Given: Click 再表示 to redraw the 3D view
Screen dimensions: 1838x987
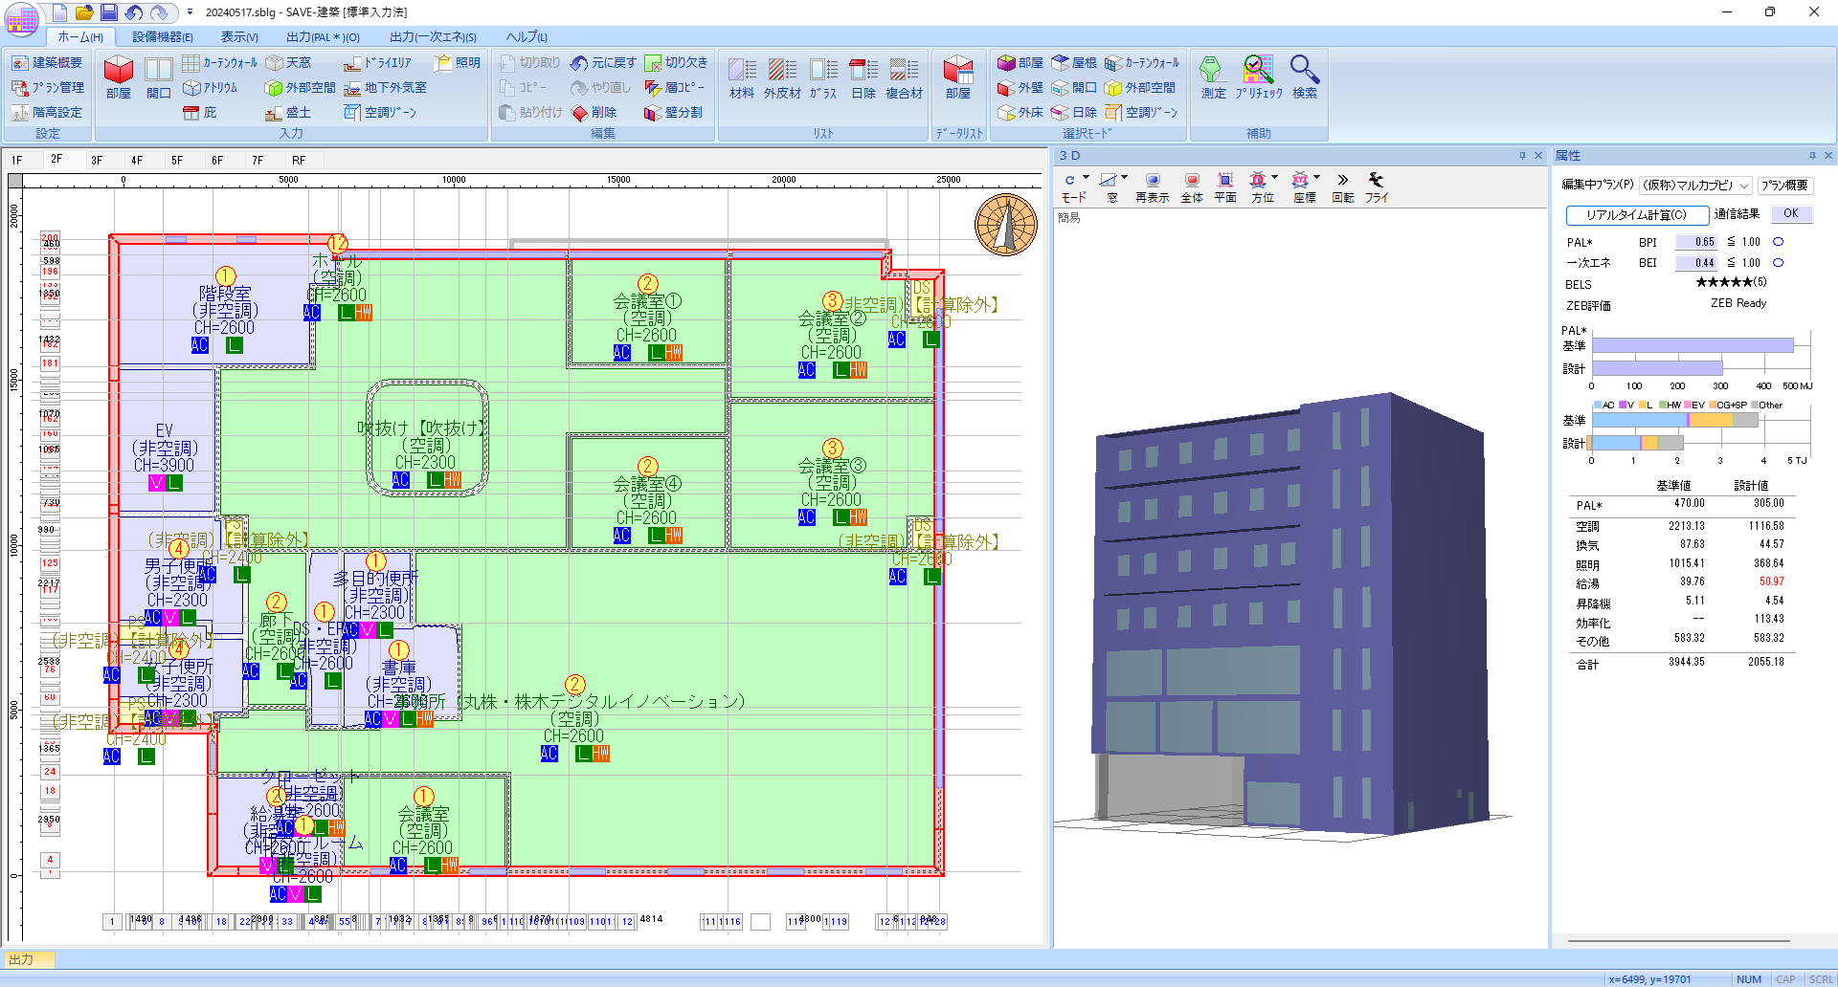Looking at the screenshot, I should point(1152,186).
